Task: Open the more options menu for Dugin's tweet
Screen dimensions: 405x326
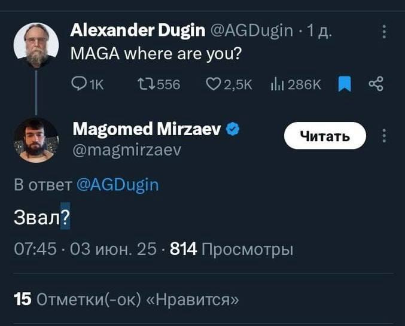Action: click(384, 31)
